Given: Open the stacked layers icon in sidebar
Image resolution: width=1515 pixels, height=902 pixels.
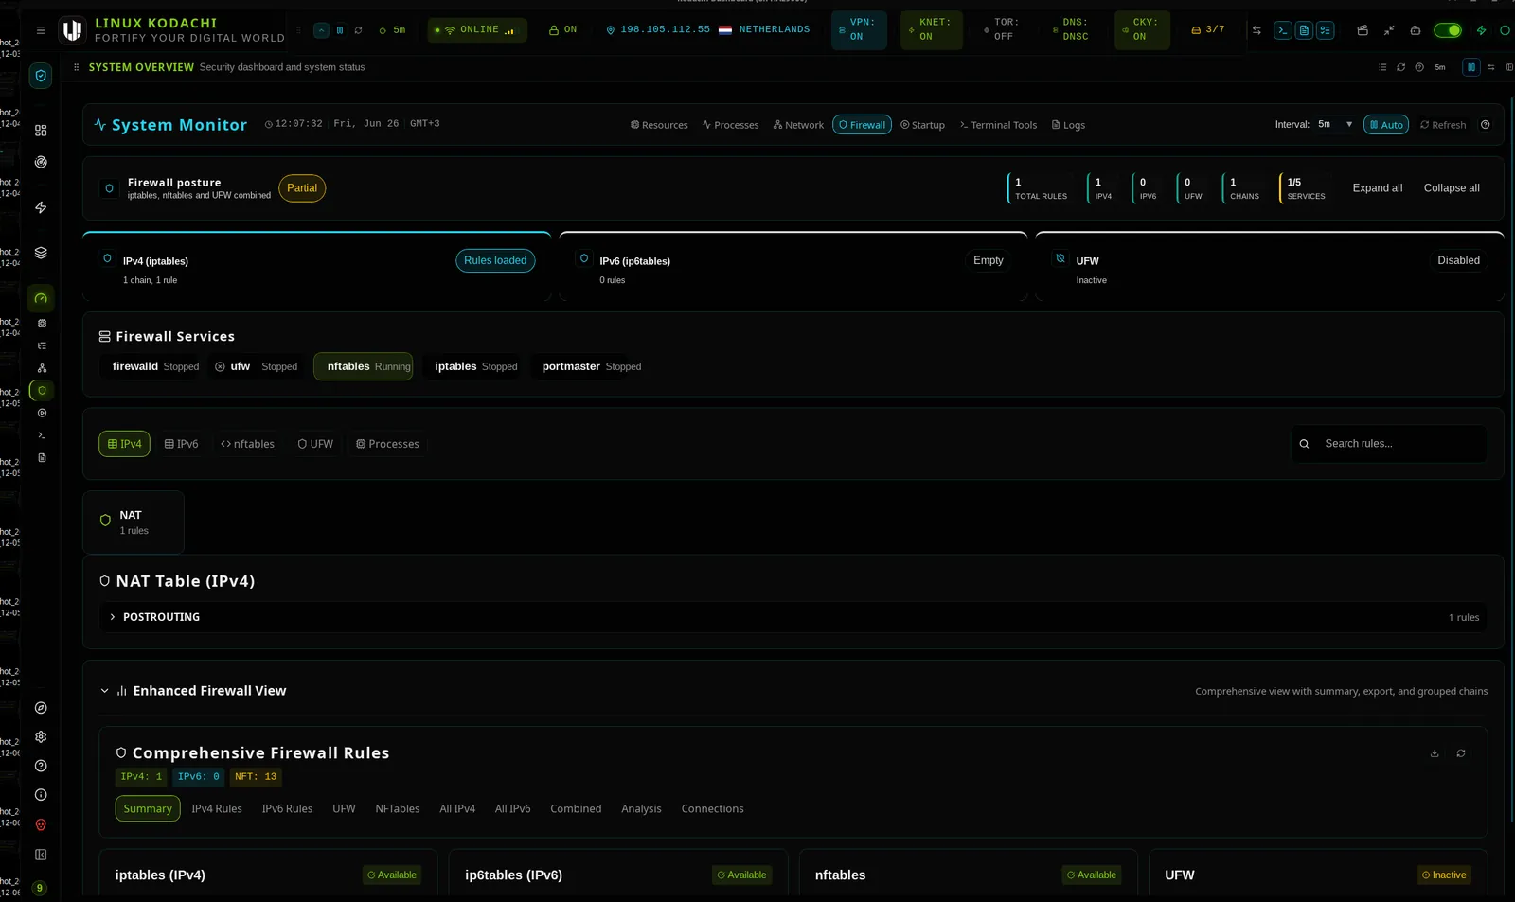Looking at the screenshot, I should (41, 253).
